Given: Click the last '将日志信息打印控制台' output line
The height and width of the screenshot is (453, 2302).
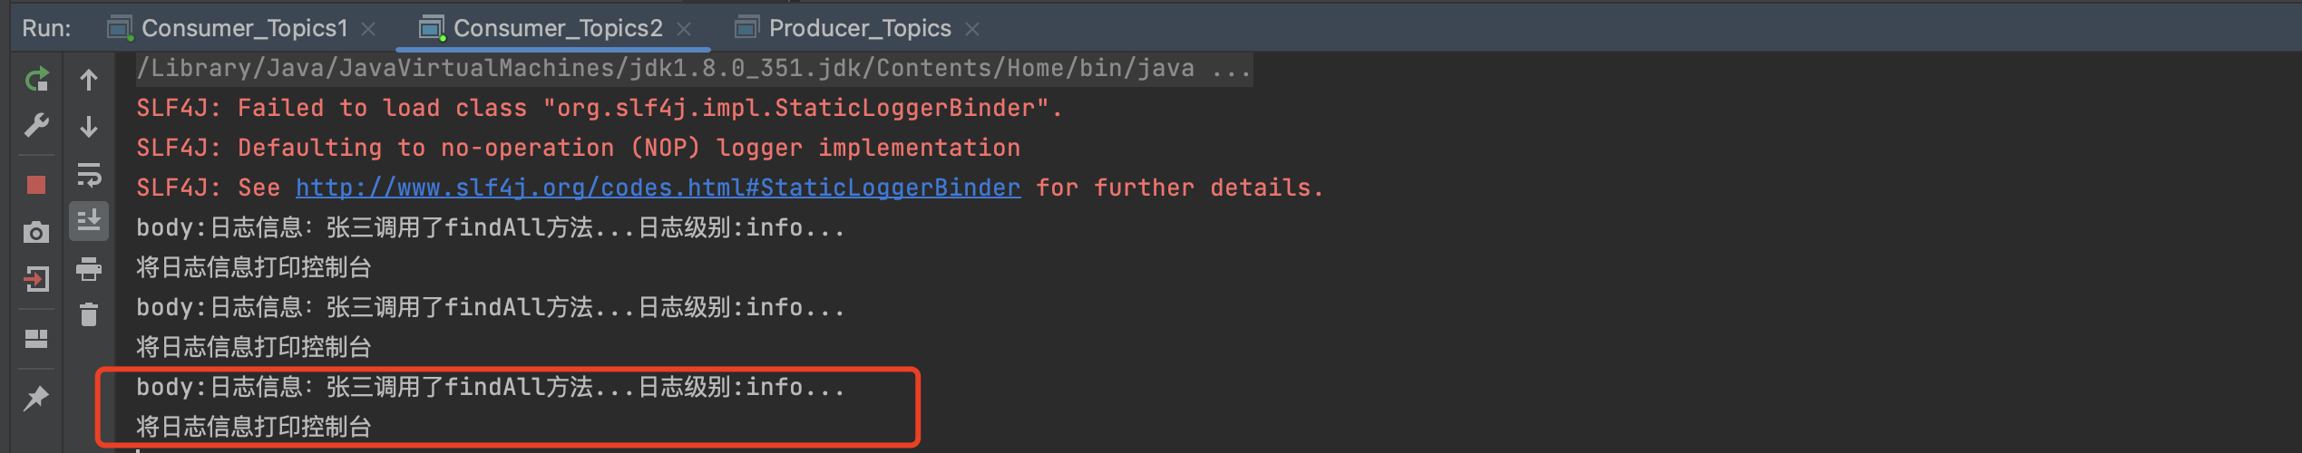Looking at the screenshot, I should pos(254,427).
